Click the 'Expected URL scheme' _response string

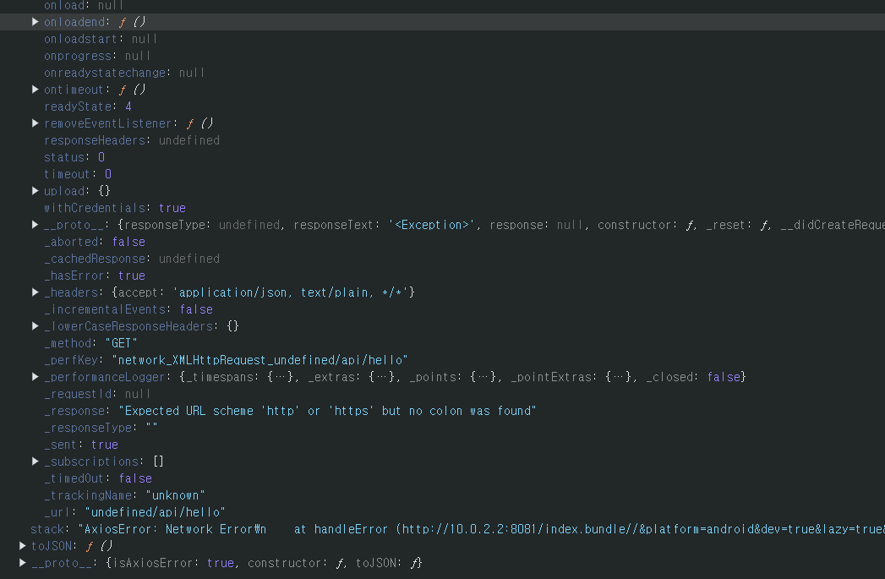327,412
